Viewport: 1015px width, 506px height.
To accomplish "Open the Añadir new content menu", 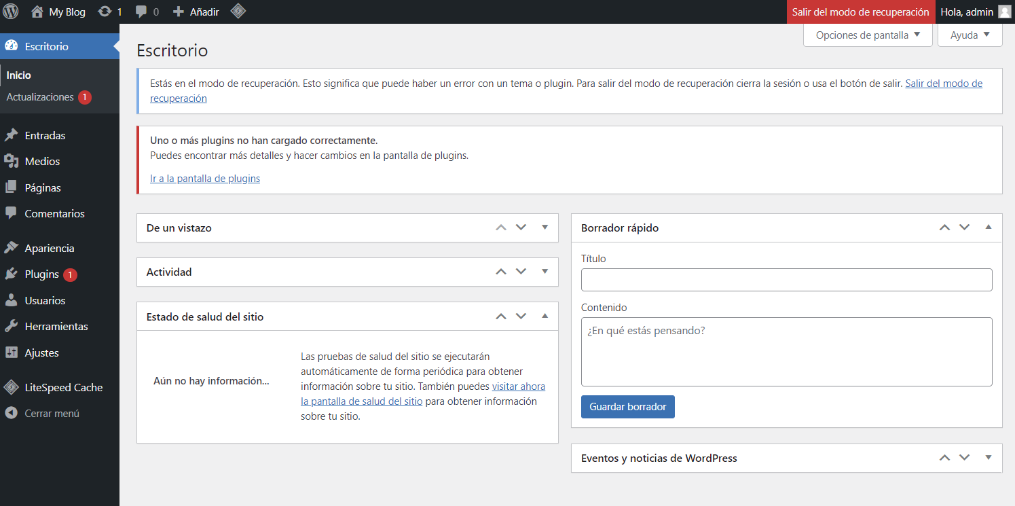I will (x=196, y=12).
